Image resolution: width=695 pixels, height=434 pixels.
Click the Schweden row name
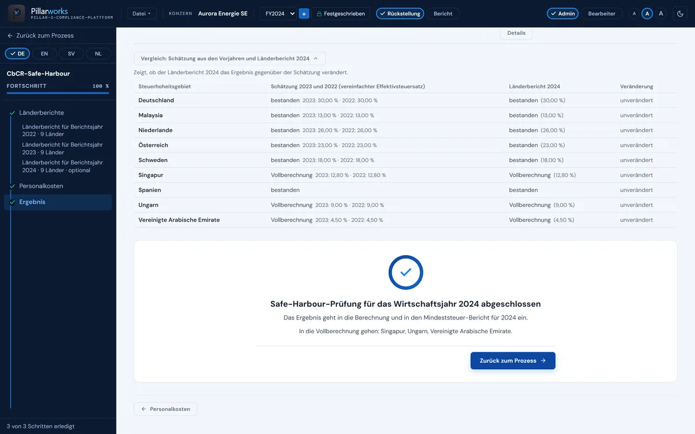coord(153,160)
